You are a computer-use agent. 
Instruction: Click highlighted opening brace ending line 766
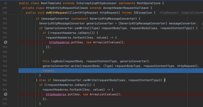(x=164, y=80)
